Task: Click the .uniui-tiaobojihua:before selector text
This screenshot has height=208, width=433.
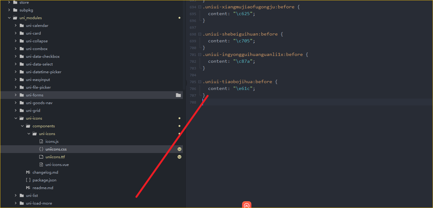Action: click(237, 82)
